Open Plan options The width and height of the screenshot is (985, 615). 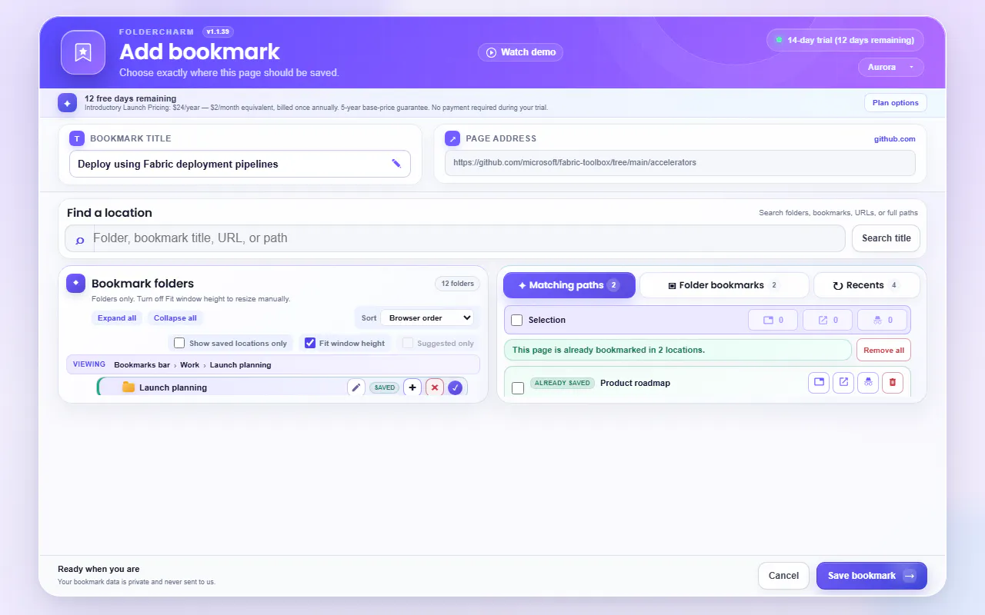click(896, 103)
